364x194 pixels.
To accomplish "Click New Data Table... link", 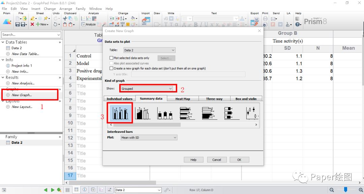I will [25, 54].
